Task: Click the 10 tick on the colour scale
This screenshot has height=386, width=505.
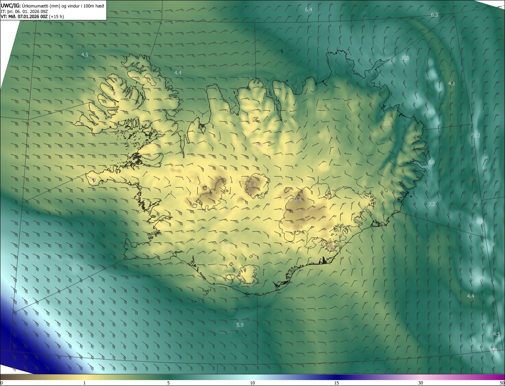Action: coord(252,383)
